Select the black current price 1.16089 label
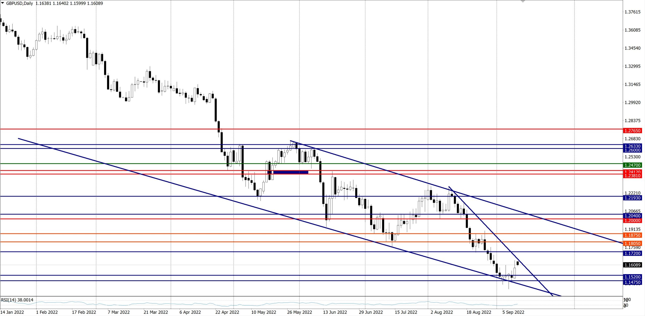Screen dimensions: 645x316 pyautogui.click(x=632, y=265)
